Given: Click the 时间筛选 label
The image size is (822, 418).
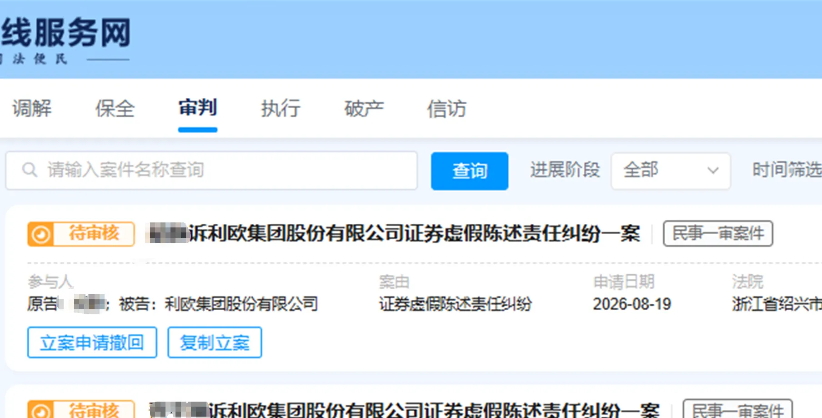Looking at the screenshot, I should (x=787, y=170).
